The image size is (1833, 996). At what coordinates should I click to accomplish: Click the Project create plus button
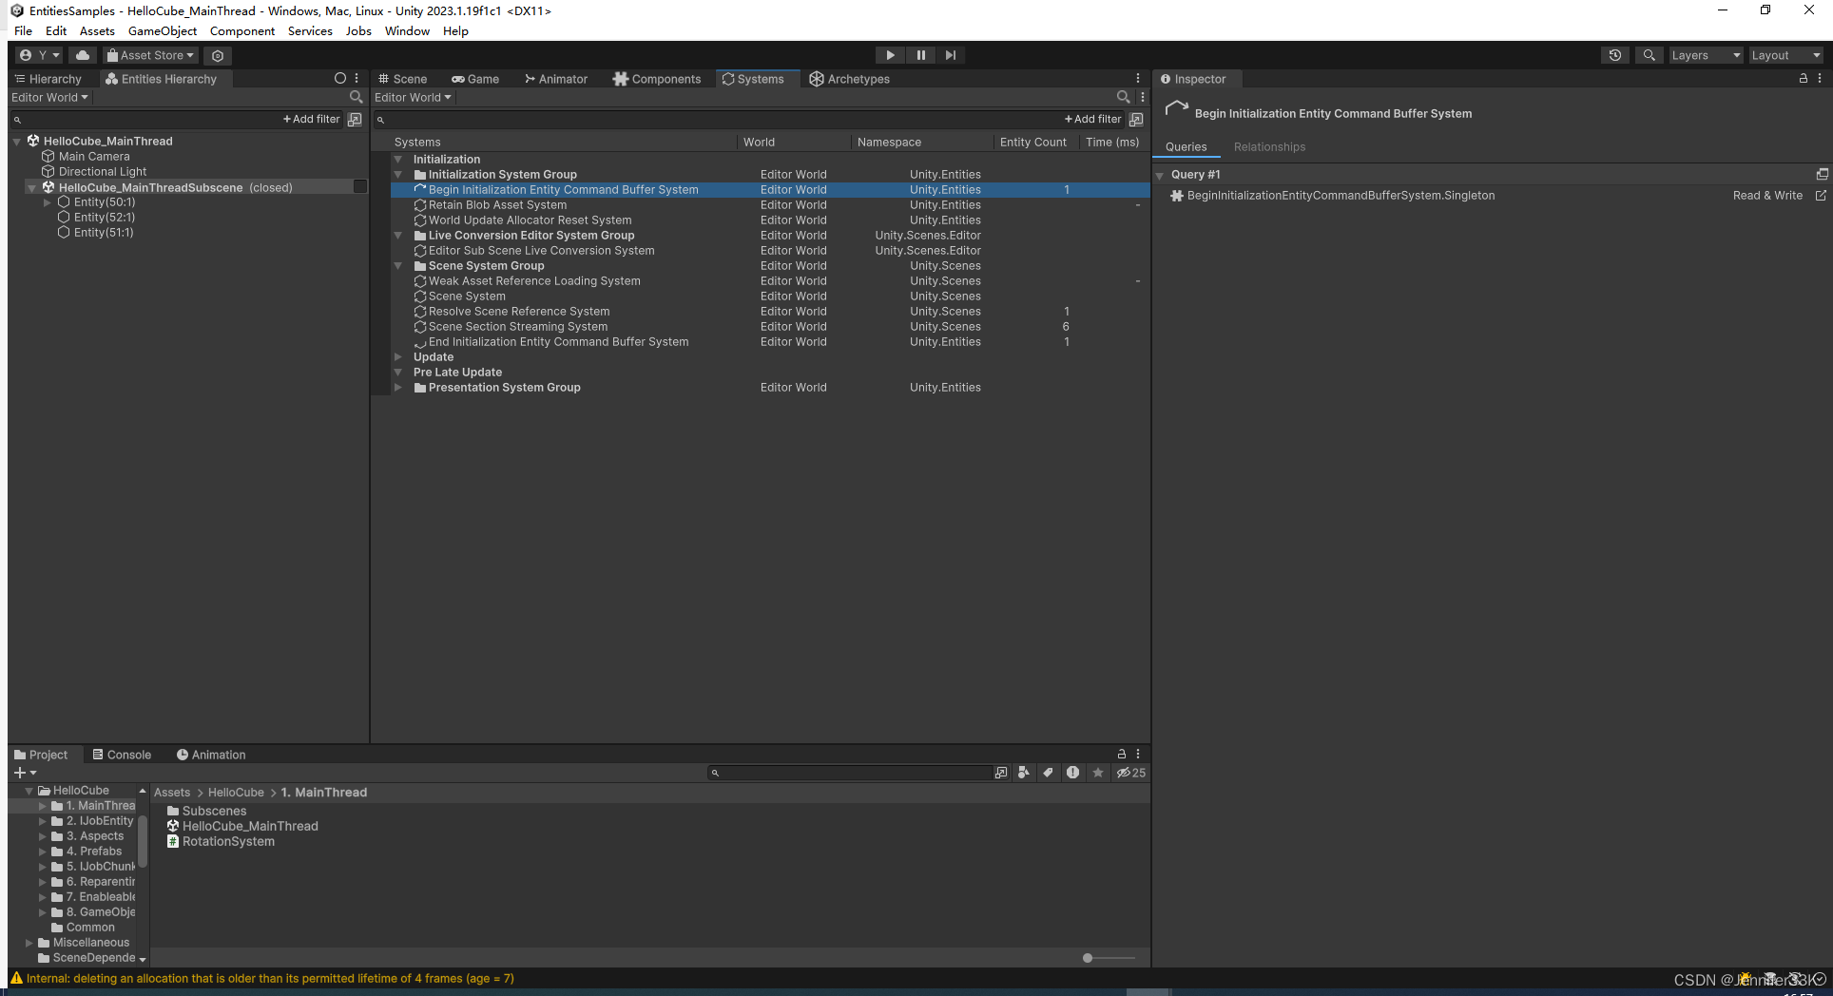coord(25,773)
